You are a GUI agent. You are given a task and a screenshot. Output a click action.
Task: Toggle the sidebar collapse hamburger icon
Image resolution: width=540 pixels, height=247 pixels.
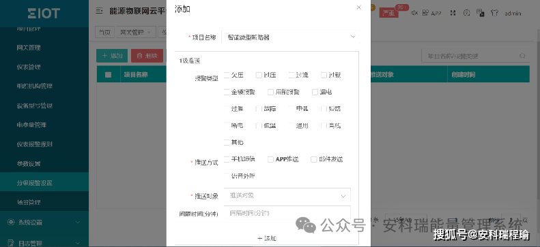tap(99, 11)
